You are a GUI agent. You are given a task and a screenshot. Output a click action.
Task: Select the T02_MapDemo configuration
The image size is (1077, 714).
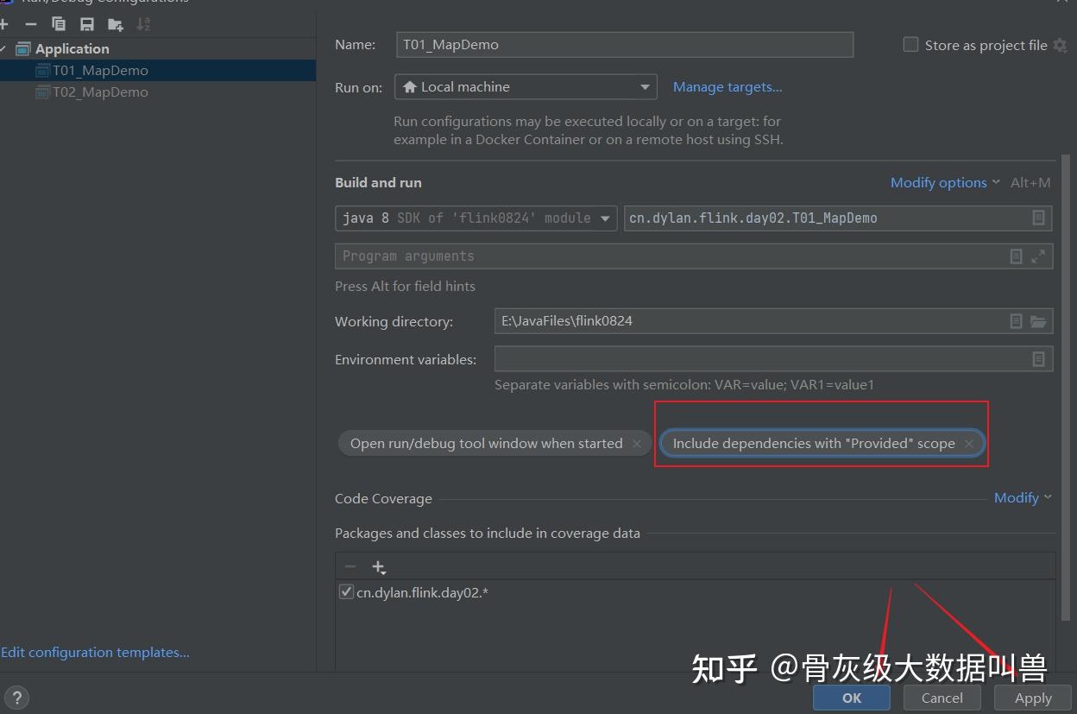[101, 92]
